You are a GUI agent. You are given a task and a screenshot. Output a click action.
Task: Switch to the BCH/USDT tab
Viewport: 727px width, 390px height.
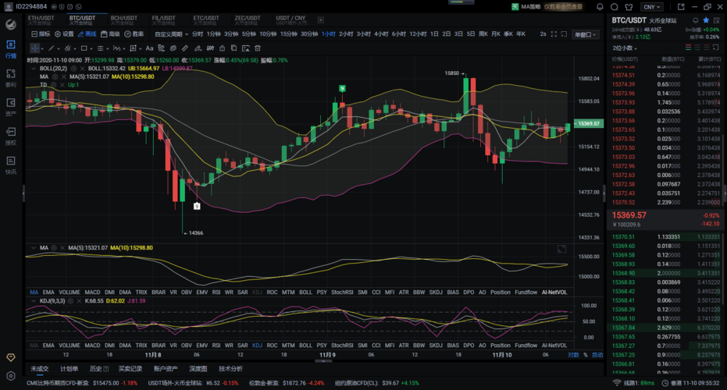pos(124,20)
